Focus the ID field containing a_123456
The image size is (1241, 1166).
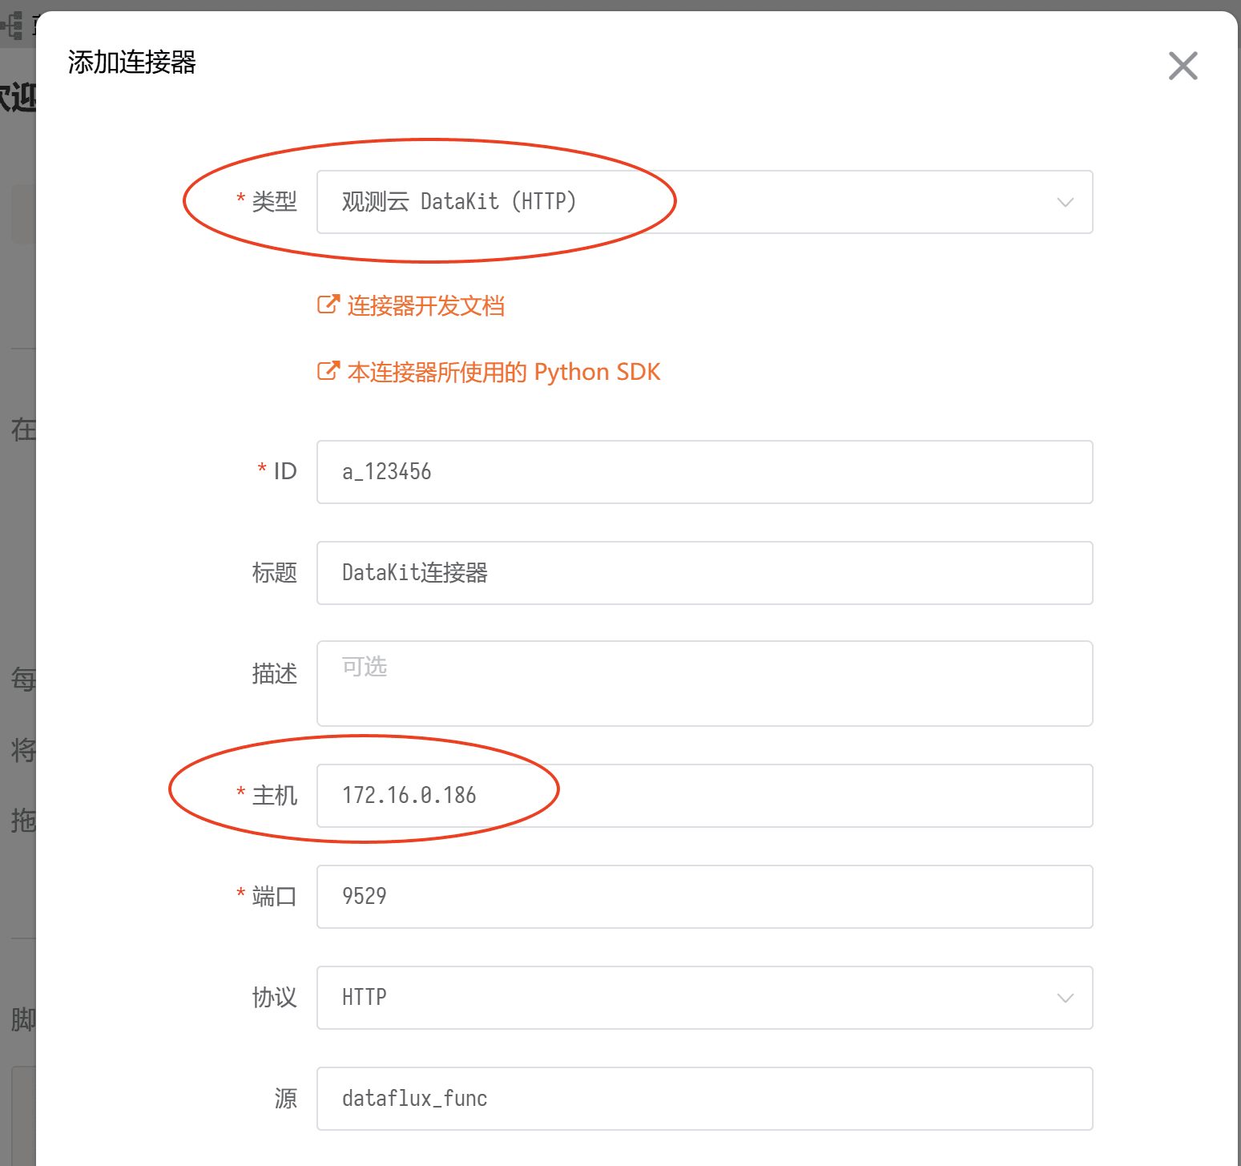(704, 472)
